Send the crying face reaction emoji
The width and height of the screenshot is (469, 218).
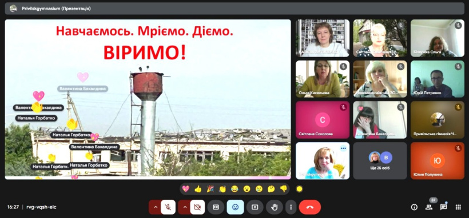259,189
